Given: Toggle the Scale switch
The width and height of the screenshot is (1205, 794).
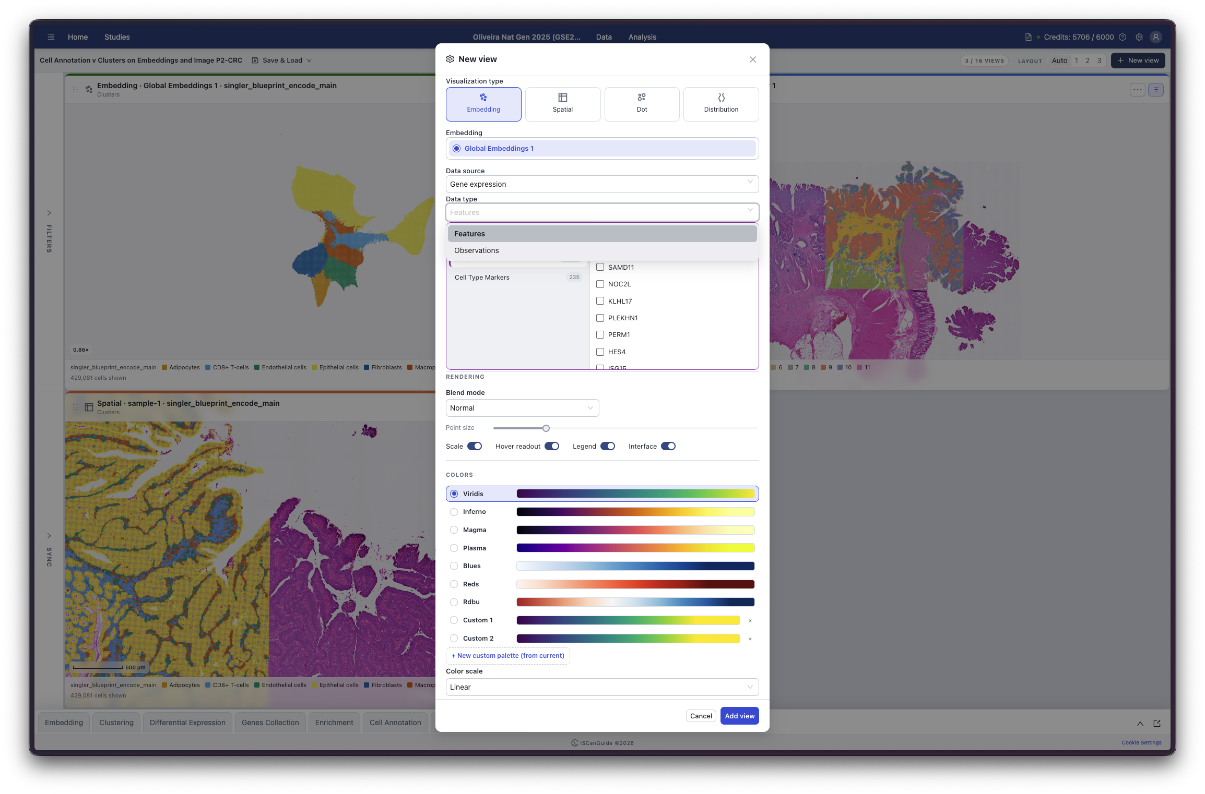Looking at the screenshot, I should coord(474,446).
